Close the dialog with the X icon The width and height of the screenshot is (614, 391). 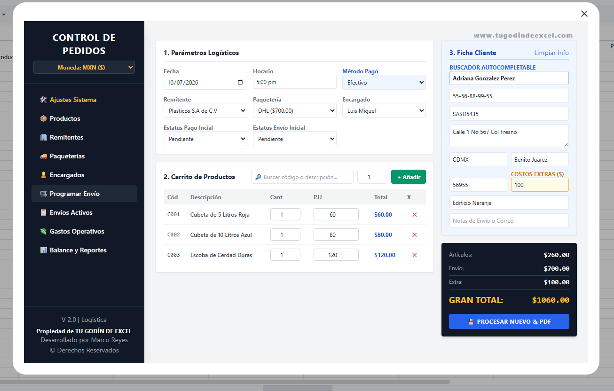point(584,14)
